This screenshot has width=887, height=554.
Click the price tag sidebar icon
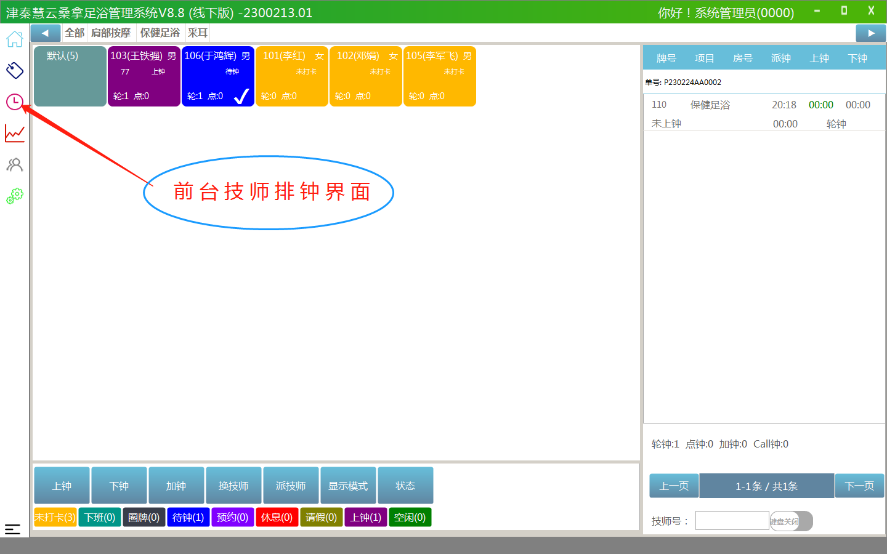point(15,70)
